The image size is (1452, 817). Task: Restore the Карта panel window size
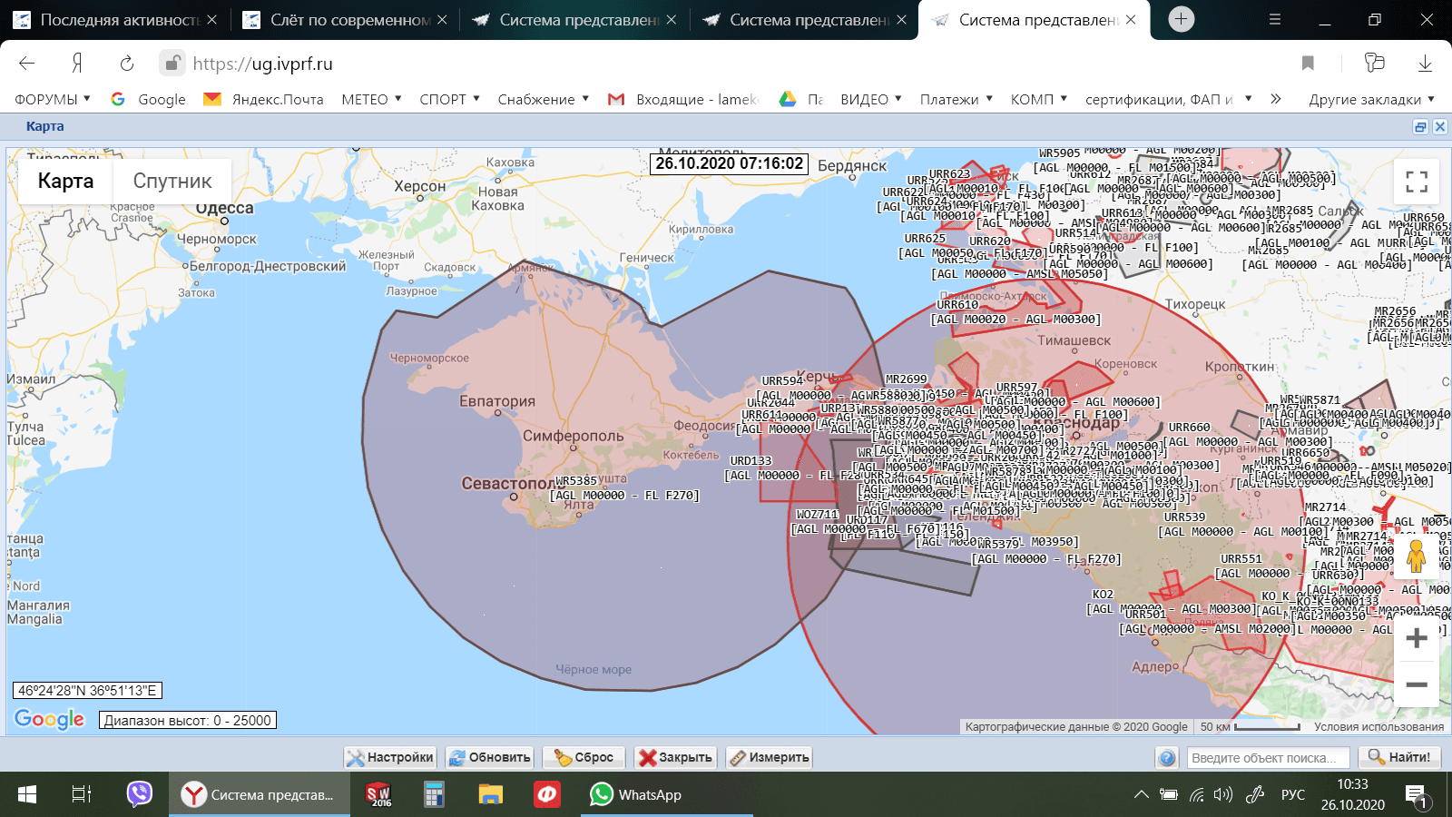tap(1420, 127)
